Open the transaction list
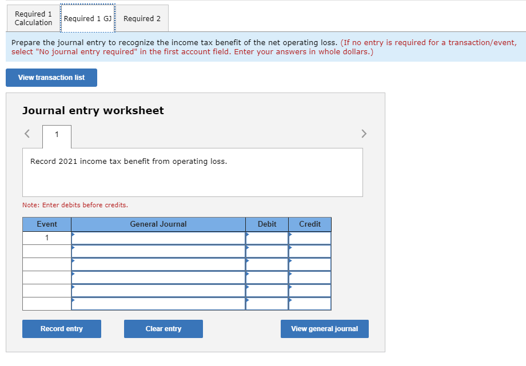 click(x=51, y=78)
